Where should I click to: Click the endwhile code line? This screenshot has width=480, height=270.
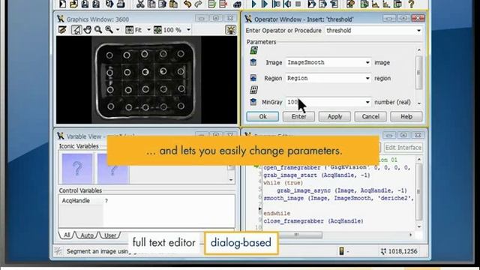coord(277,213)
